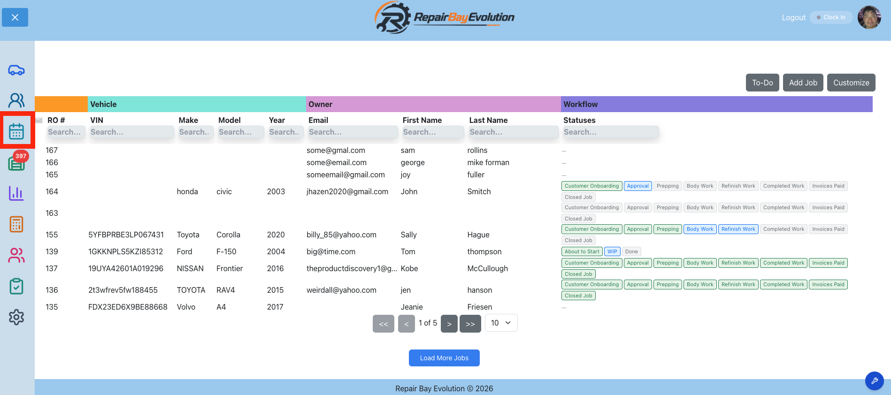Click the Approval status tag for RO 164
Screen dimensions: 891x395
pos(638,186)
